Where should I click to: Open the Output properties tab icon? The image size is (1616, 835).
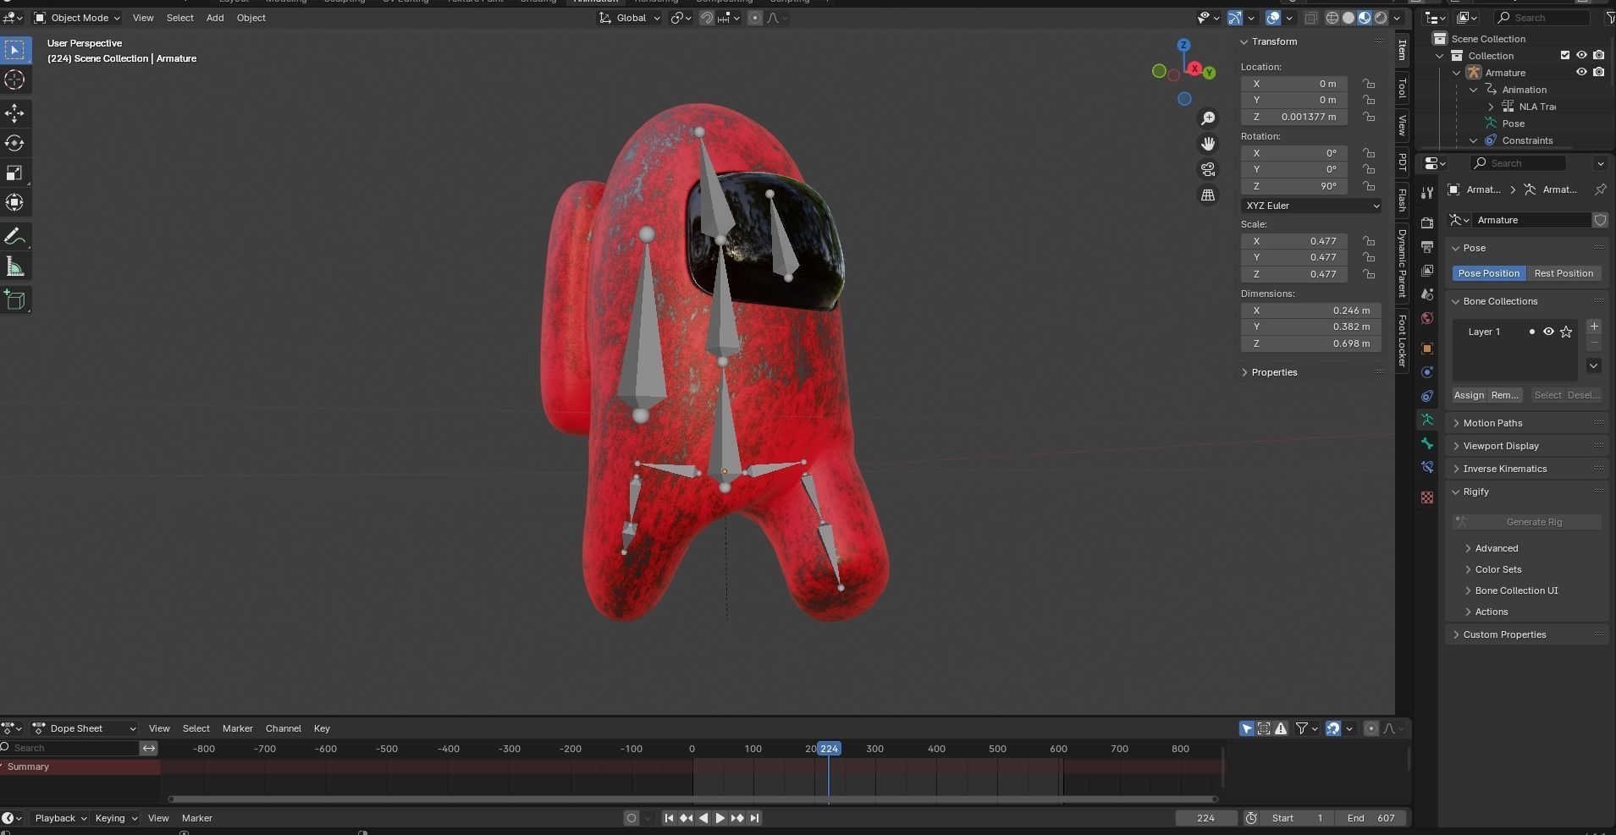click(x=1427, y=246)
